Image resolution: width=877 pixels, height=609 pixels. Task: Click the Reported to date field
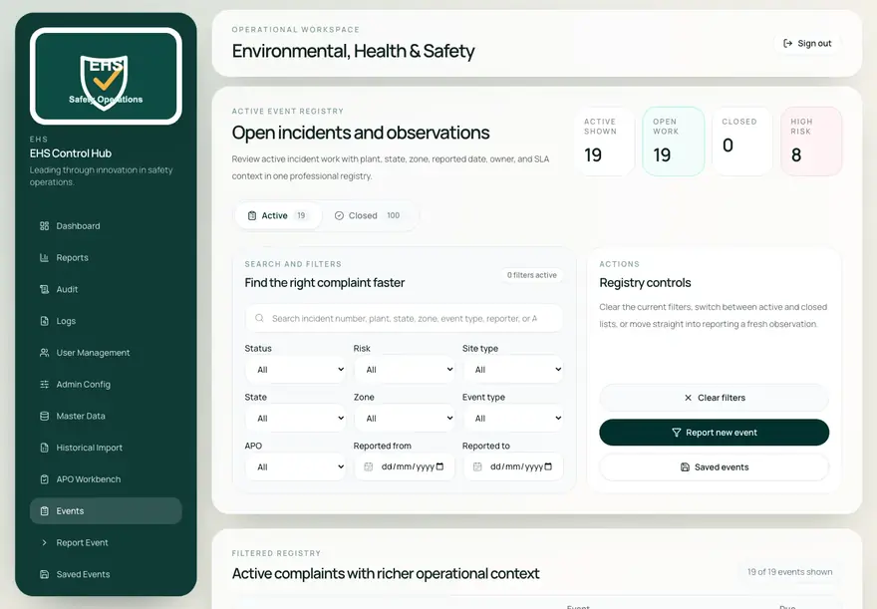click(x=512, y=466)
